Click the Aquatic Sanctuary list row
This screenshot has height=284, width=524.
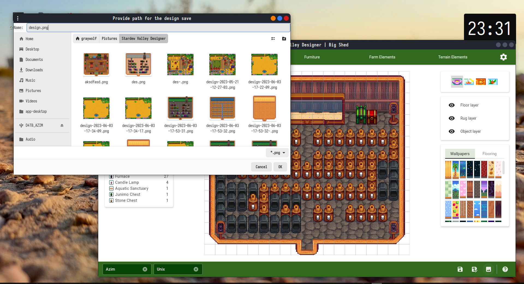139,188
